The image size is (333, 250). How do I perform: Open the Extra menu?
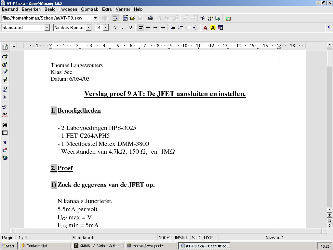pyautogui.click(x=107, y=9)
